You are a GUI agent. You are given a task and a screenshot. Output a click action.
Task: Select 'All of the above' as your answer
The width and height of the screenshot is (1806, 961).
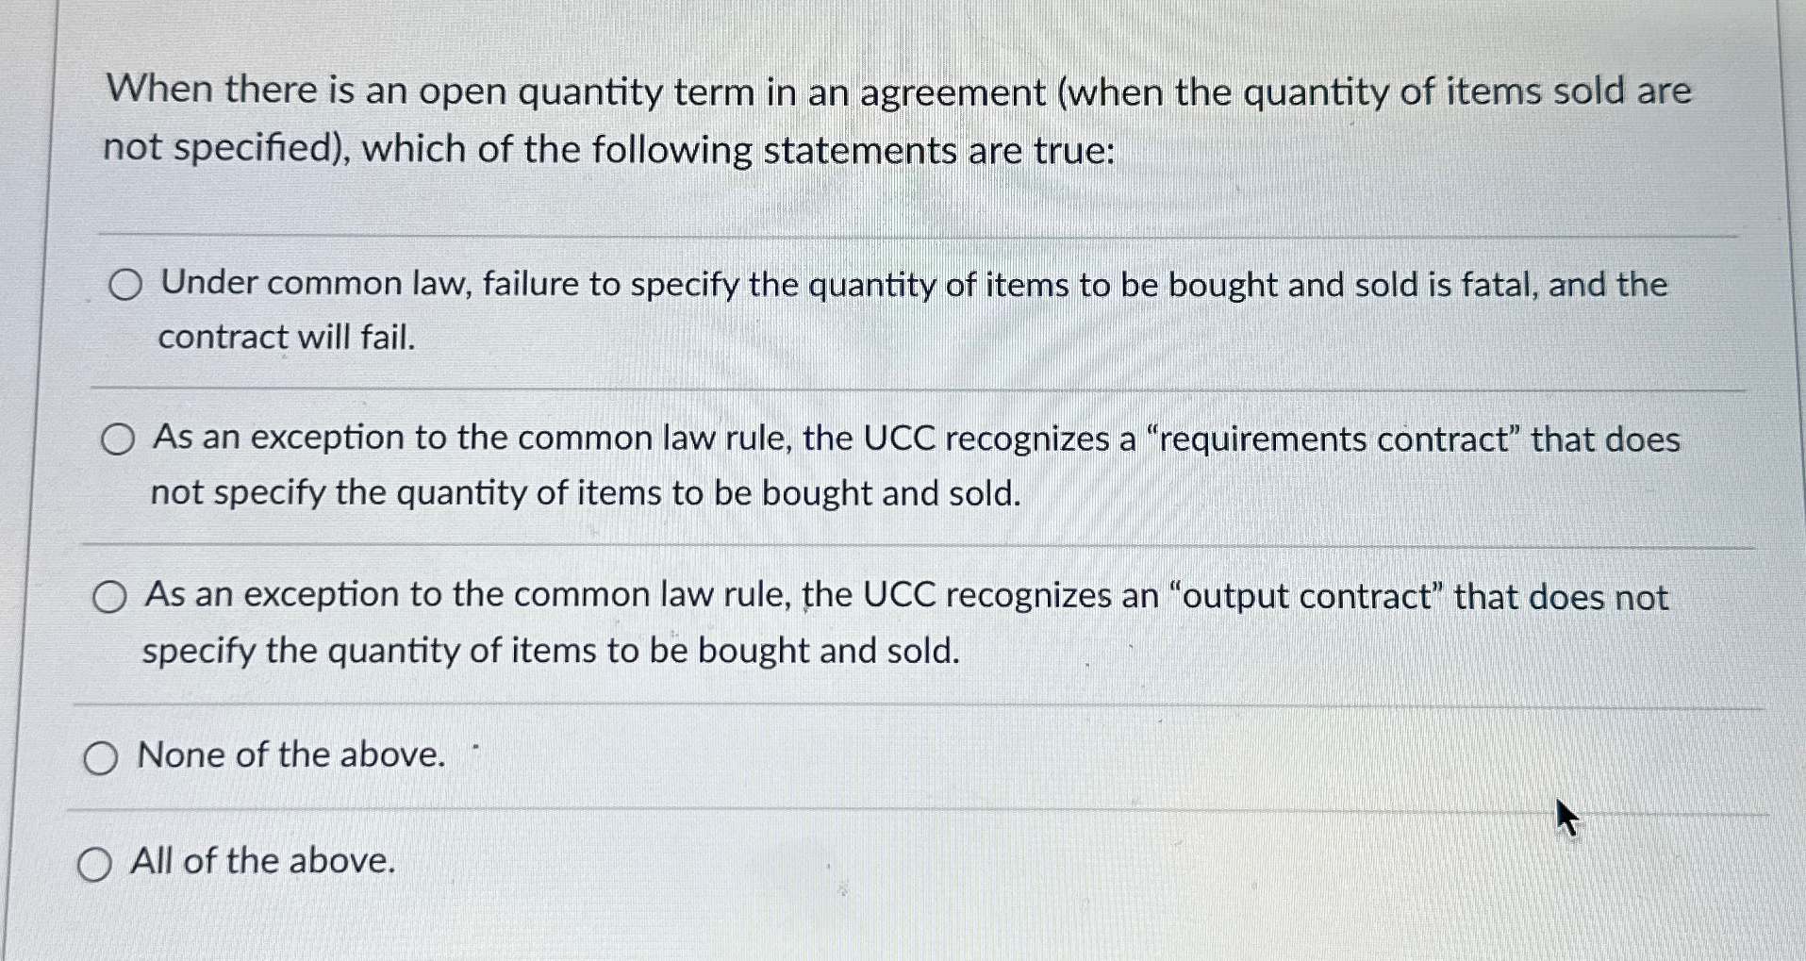(x=95, y=861)
